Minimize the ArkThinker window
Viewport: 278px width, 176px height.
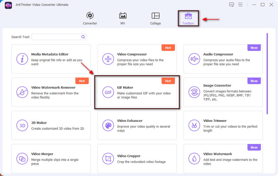pos(254,5)
